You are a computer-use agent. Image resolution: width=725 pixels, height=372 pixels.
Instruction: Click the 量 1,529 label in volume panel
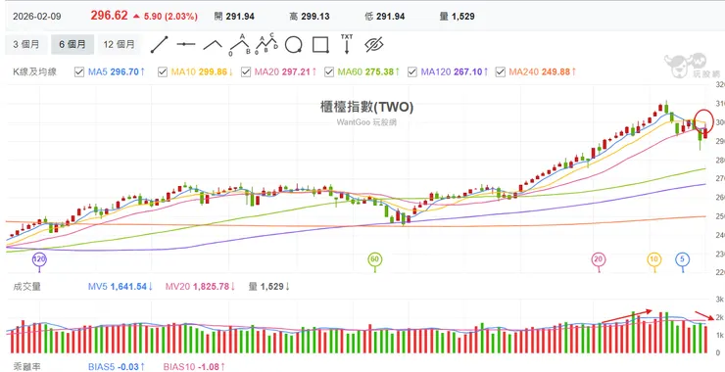point(269,287)
